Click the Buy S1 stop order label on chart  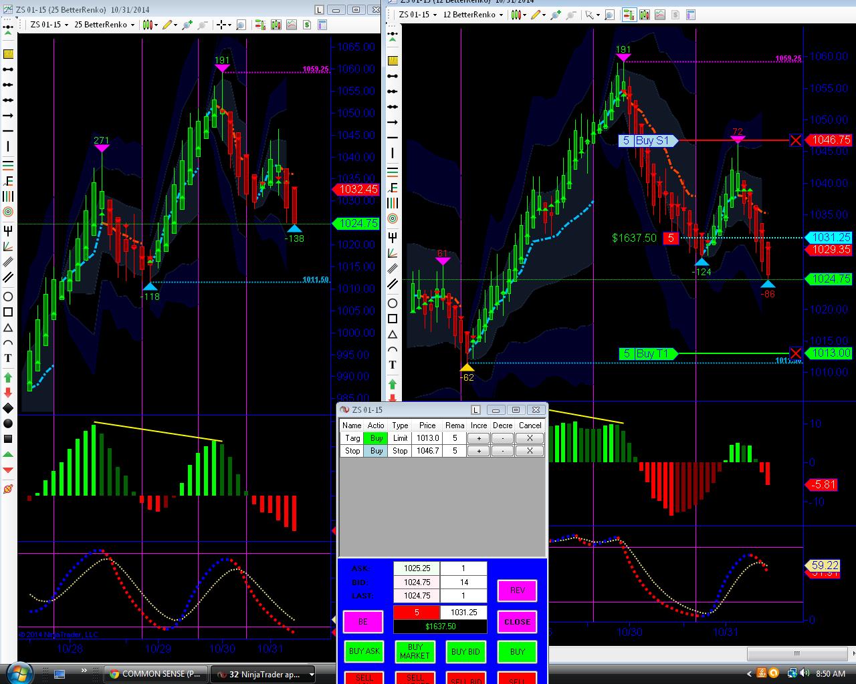click(x=649, y=140)
